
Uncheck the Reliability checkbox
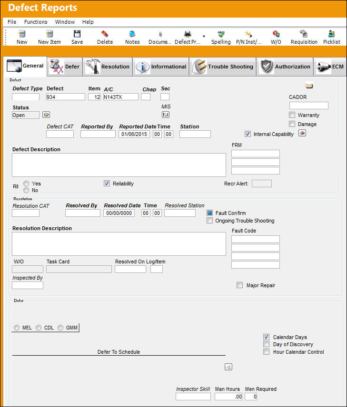click(107, 184)
